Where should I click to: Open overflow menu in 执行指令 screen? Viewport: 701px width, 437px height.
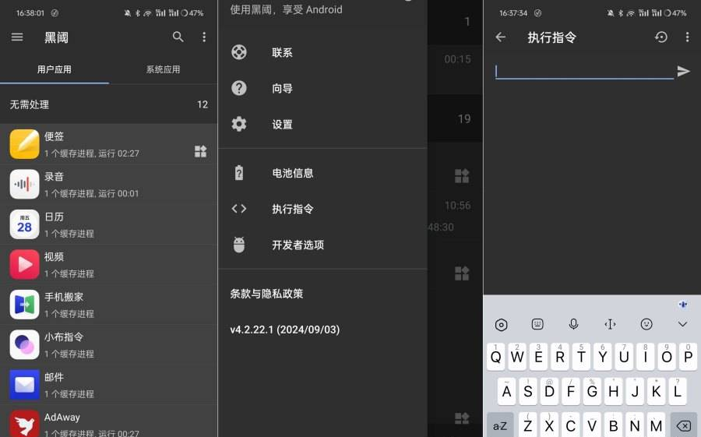pos(688,37)
